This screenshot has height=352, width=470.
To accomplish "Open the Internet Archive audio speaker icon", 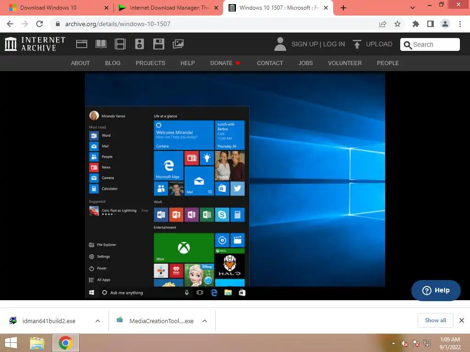I will tap(140, 44).
